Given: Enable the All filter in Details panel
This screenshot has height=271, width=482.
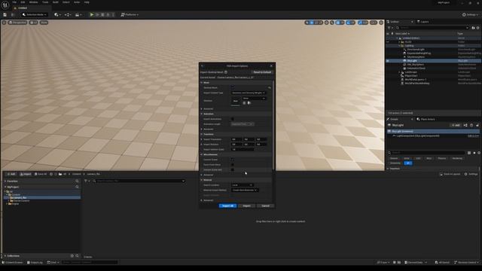Looking at the screenshot, I should coord(408,163).
